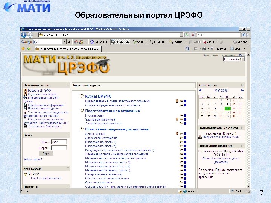Click the Google logo on the toolbar
271x203 pixels.
(26, 42)
